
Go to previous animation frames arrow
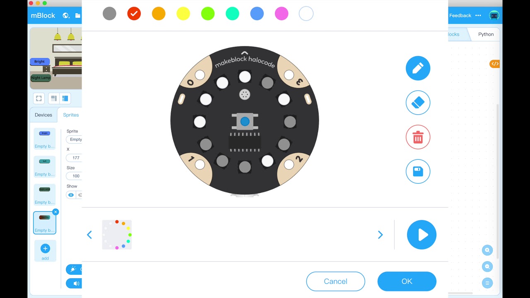(89, 235)
